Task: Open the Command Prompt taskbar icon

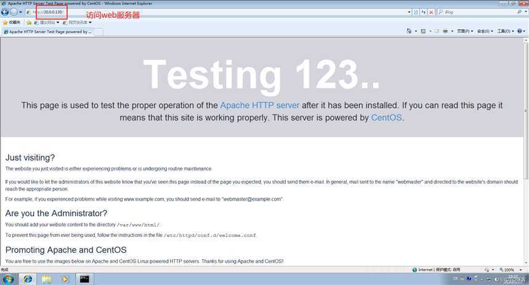Action: coord(84,279)
